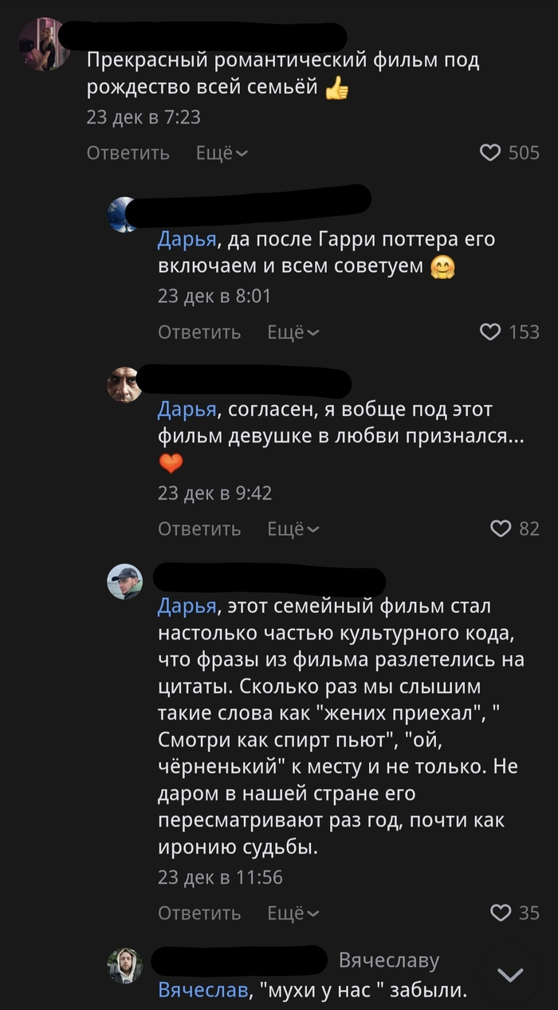Open the Дарья mention in the Harry Potter reply
The height and width of the screenshot is (1010, 558).
click(187, 239)
